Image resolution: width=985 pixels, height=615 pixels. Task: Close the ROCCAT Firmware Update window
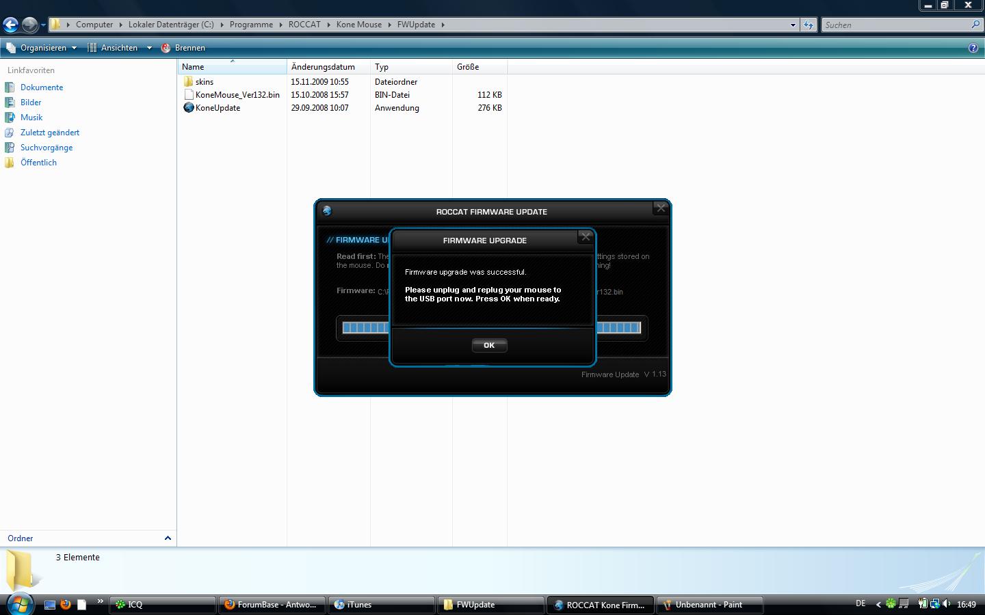[661, 208]
